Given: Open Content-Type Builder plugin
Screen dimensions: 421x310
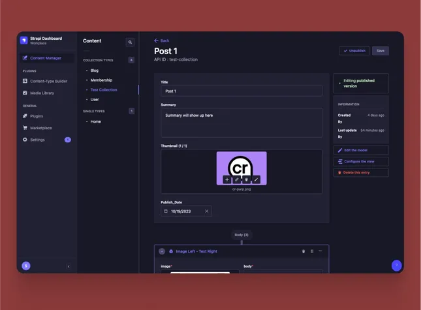Looking at the screenshot, I should click(45, 81).
